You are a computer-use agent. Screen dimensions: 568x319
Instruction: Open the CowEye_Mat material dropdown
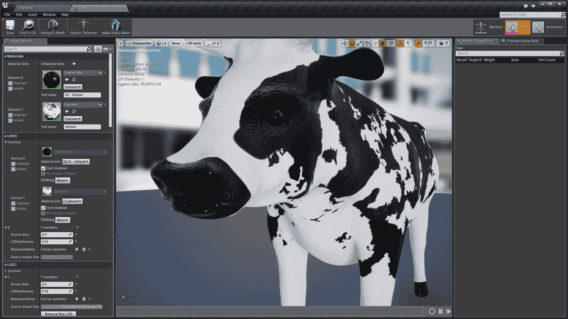[x=82, y=73]
